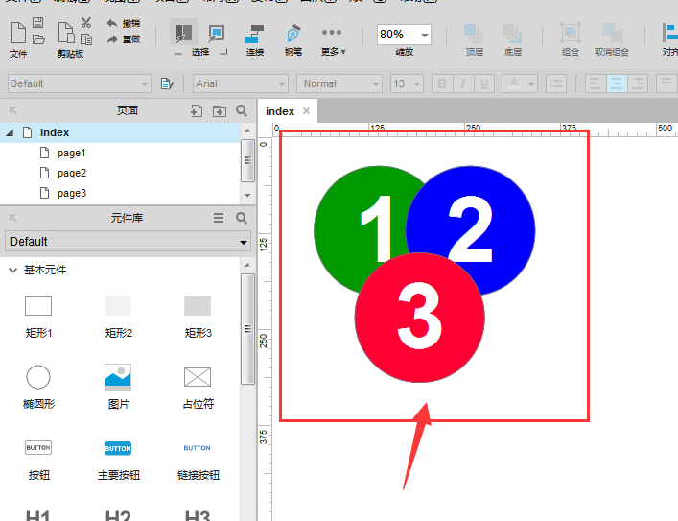The height and width of the screenshot is (521, 678).
Task: Select the red circle labeled 3
Action: click(x=419, y=318)
